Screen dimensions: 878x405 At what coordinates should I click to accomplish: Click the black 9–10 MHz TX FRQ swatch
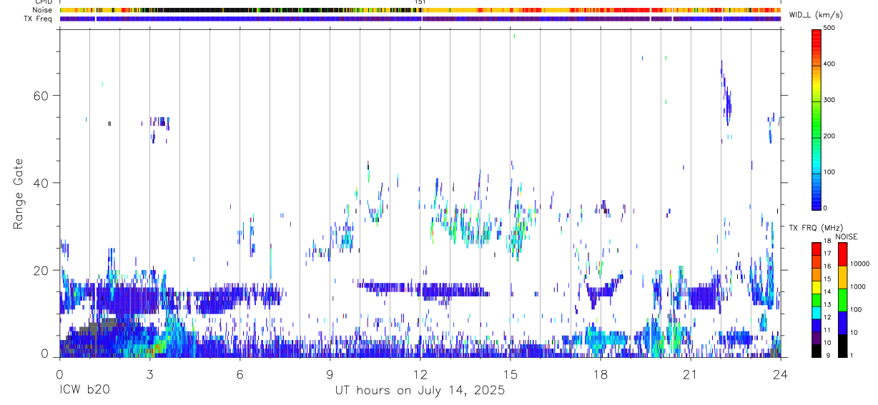[x=816, y=351]
